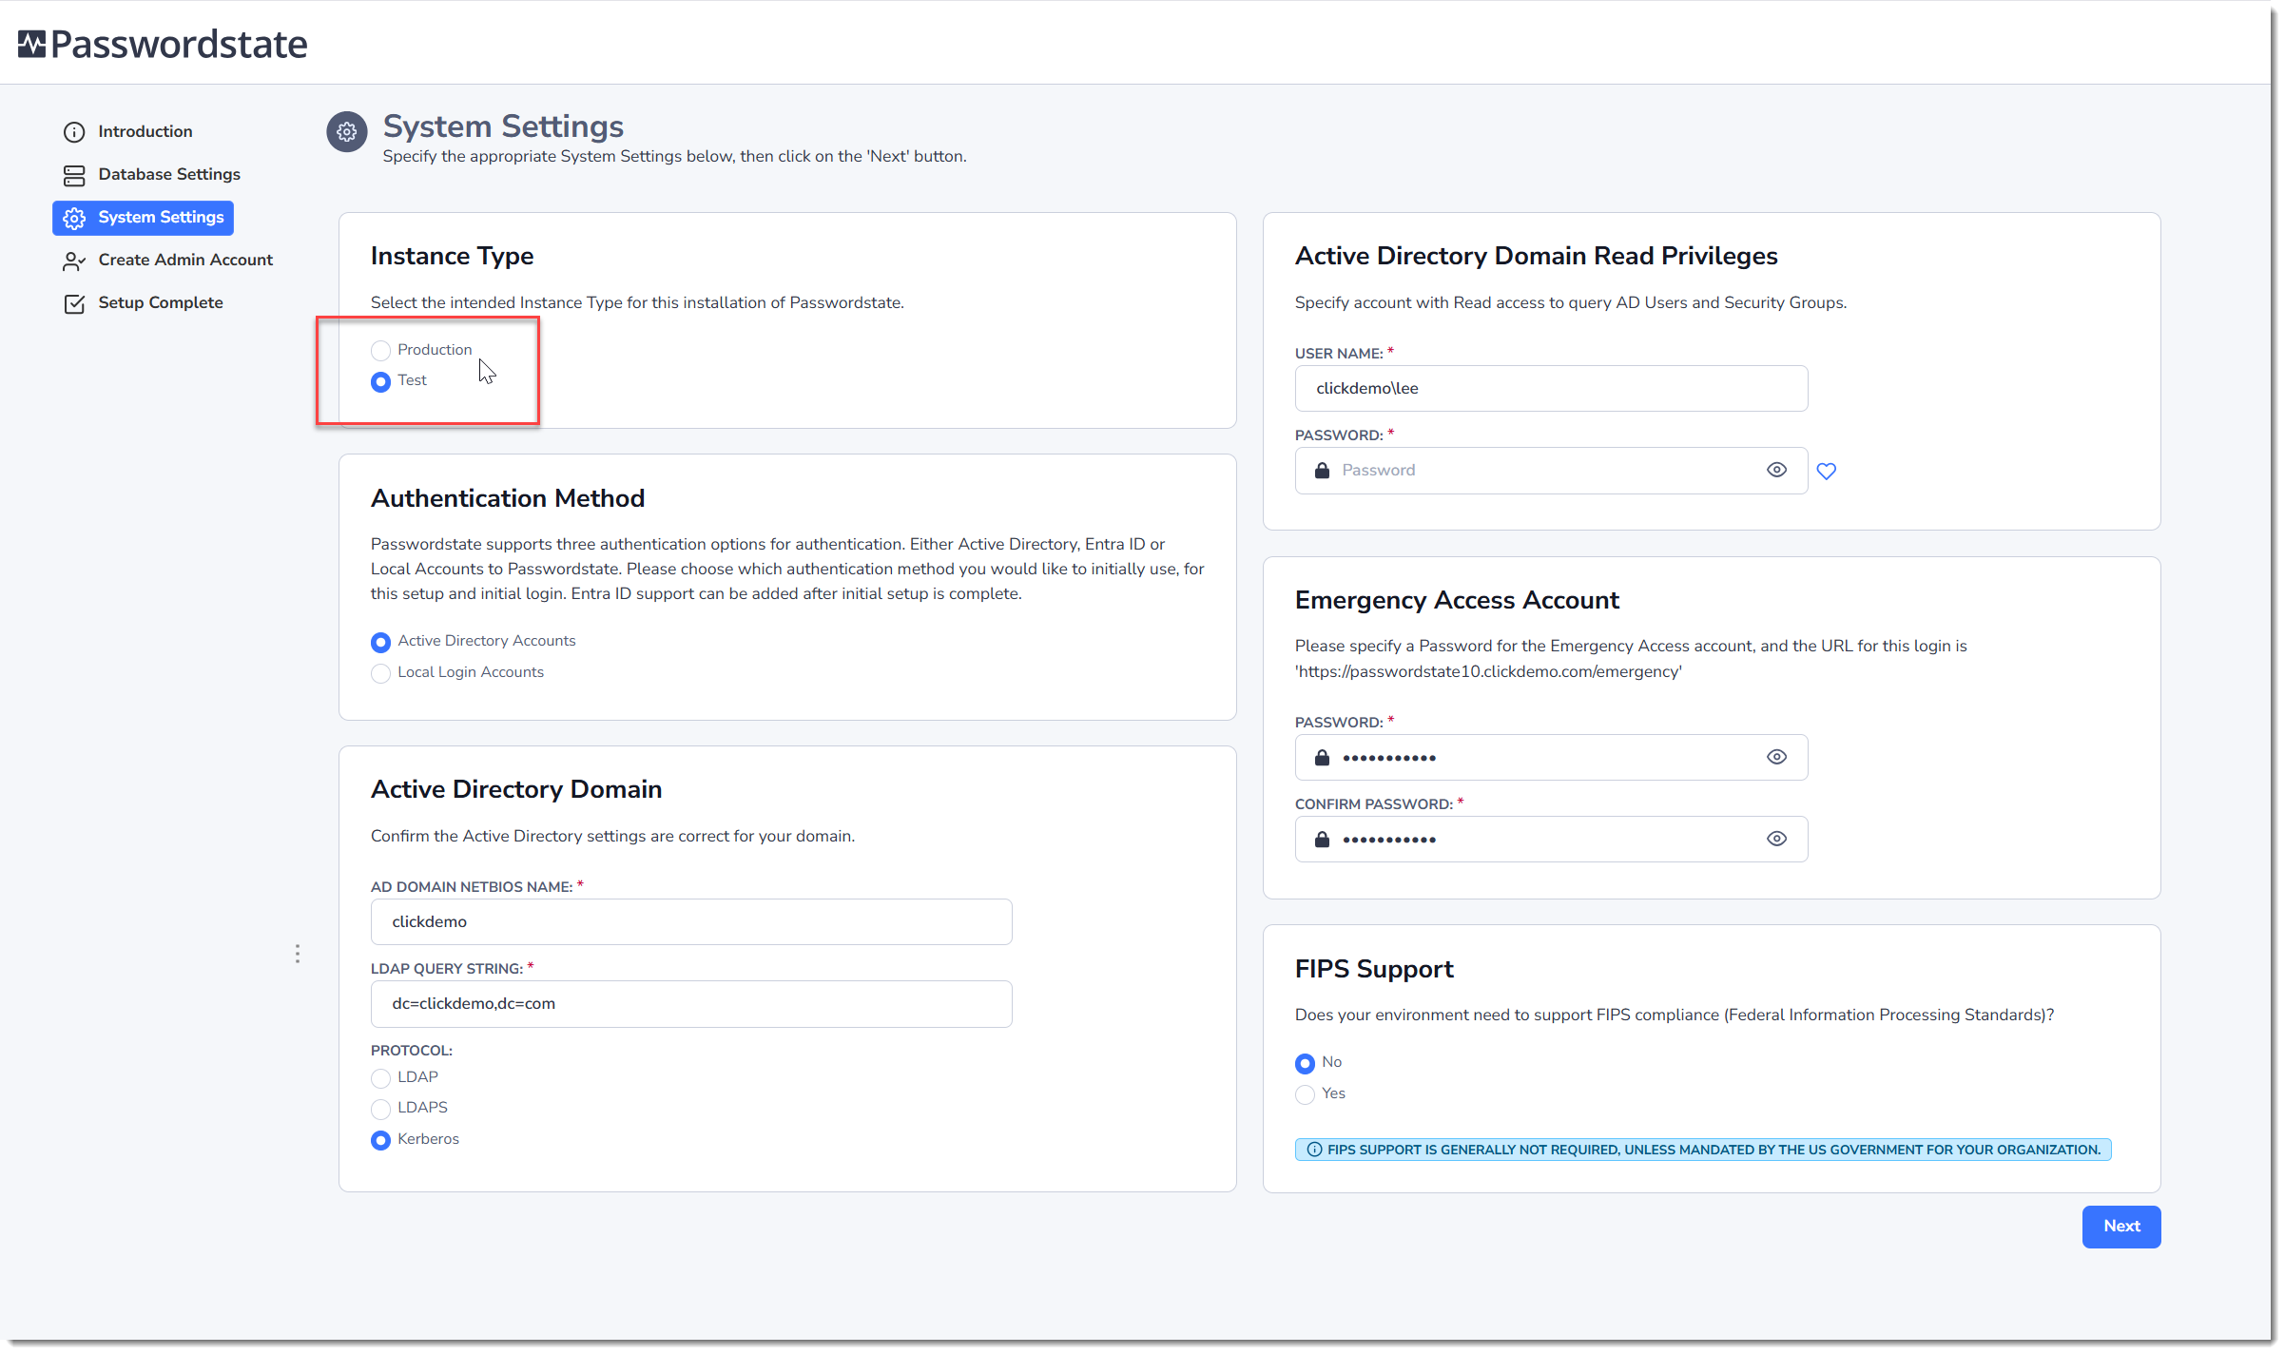
Task: Click the System Settings gear icon in sidebar
Action: point(74,218)
